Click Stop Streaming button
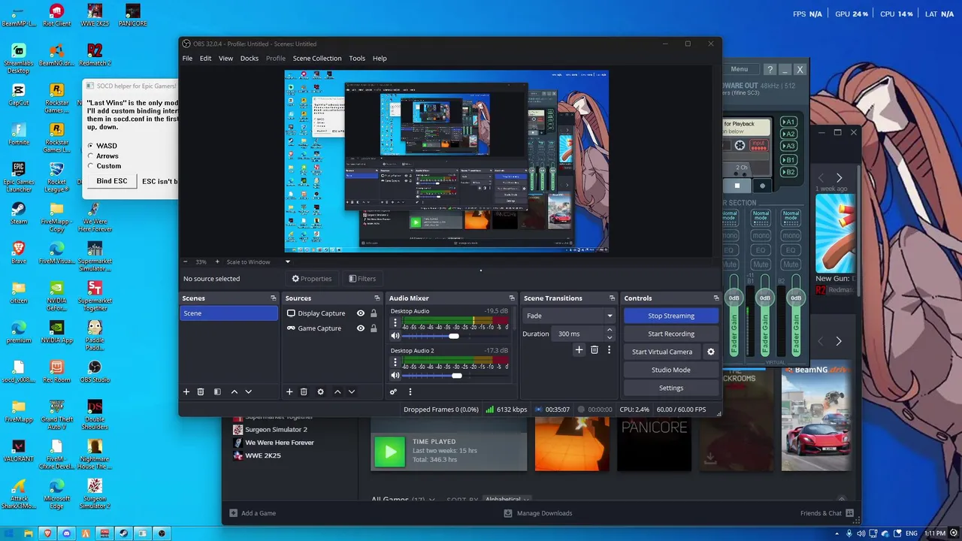The height and width of the screenshot is (541, 962). pos(671,316)
